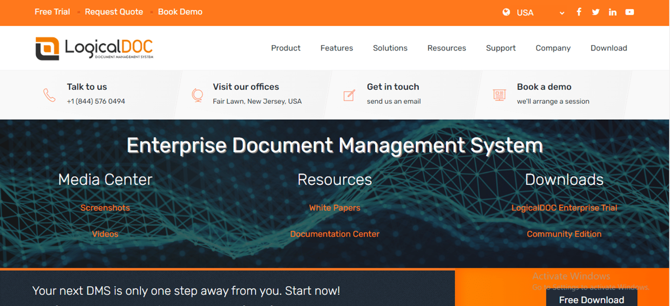Open the LinkedIn social icon

point(613,12)
